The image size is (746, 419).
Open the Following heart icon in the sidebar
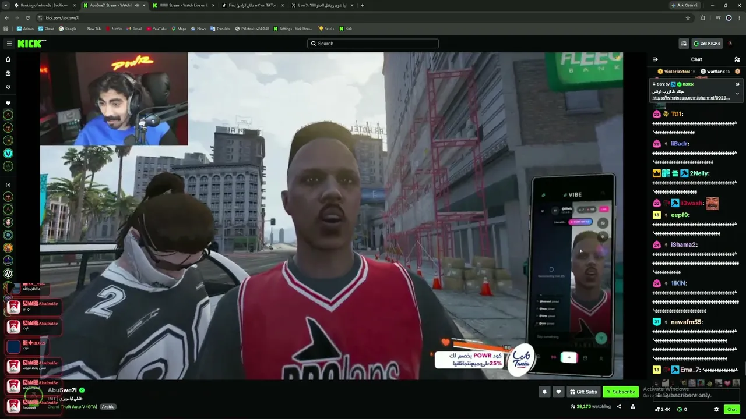point(8,87)
